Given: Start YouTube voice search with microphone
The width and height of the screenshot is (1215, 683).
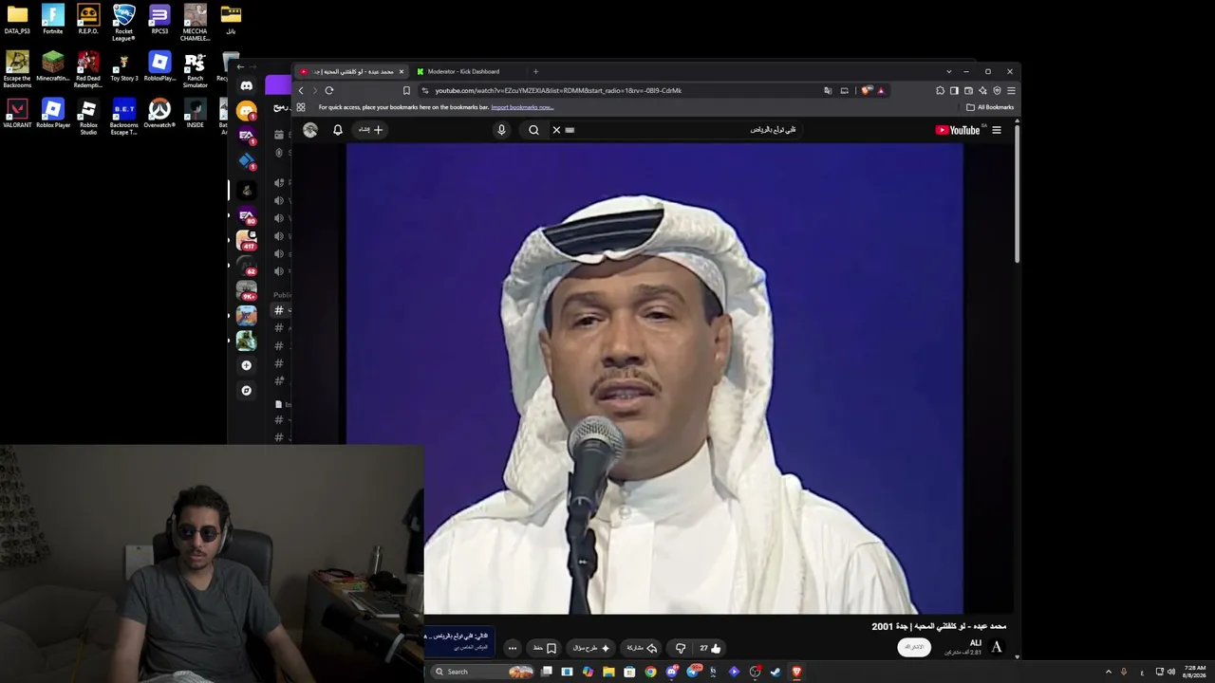Looking at the screenshot, I should pos(502,130).
